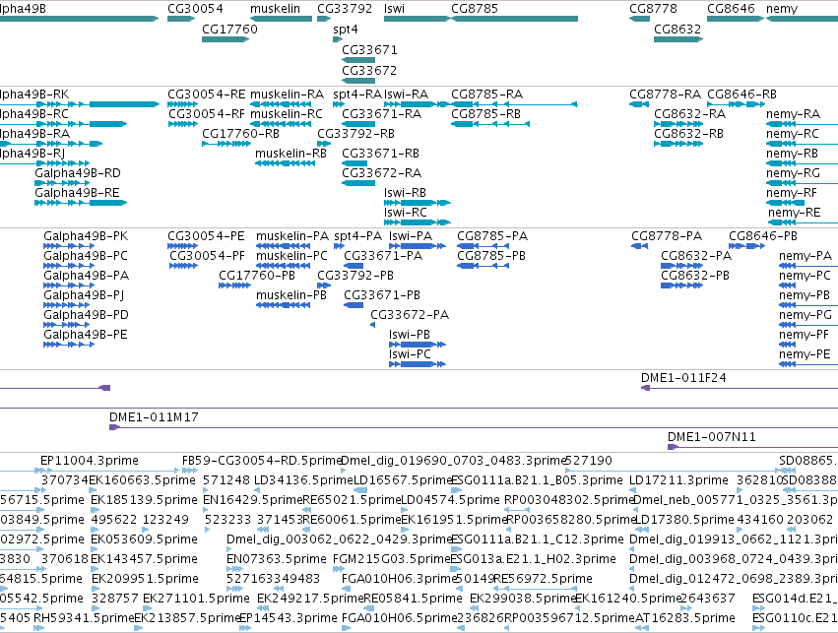Click the CG17760 gene bar

(226, 39)
